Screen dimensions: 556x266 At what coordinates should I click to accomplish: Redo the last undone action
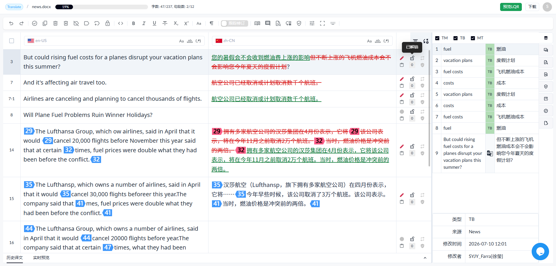[x=21, y=23]
